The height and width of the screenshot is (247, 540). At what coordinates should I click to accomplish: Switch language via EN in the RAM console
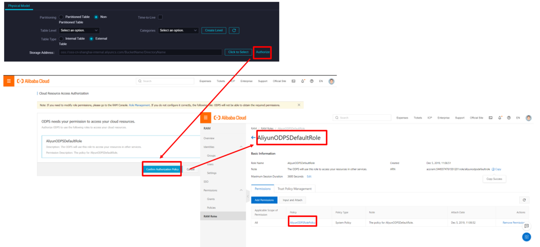click(518, 118)
